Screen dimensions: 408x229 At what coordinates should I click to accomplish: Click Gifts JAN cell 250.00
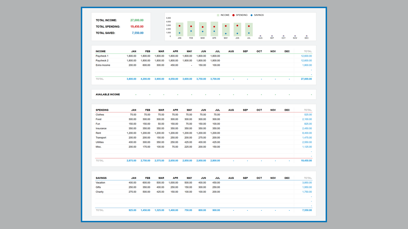click(132, 187)
